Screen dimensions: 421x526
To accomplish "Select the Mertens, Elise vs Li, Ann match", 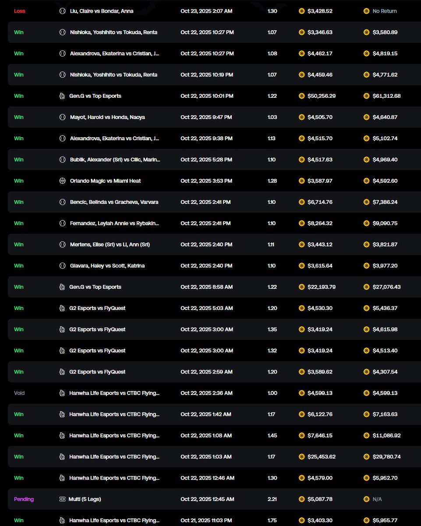I will [x=110, y=245].
